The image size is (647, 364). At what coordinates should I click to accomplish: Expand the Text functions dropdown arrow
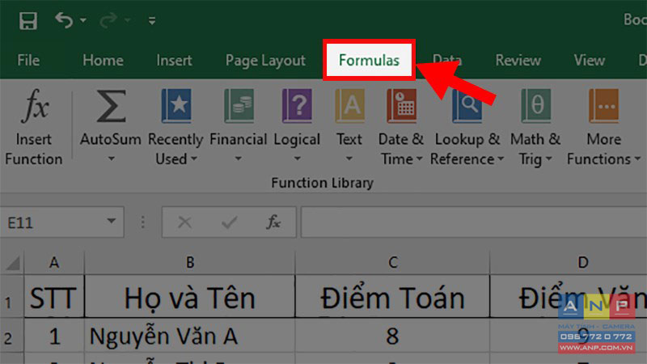[349, 159]
